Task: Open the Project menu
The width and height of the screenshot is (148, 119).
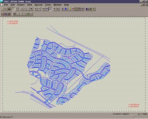Action: (21, 5)
